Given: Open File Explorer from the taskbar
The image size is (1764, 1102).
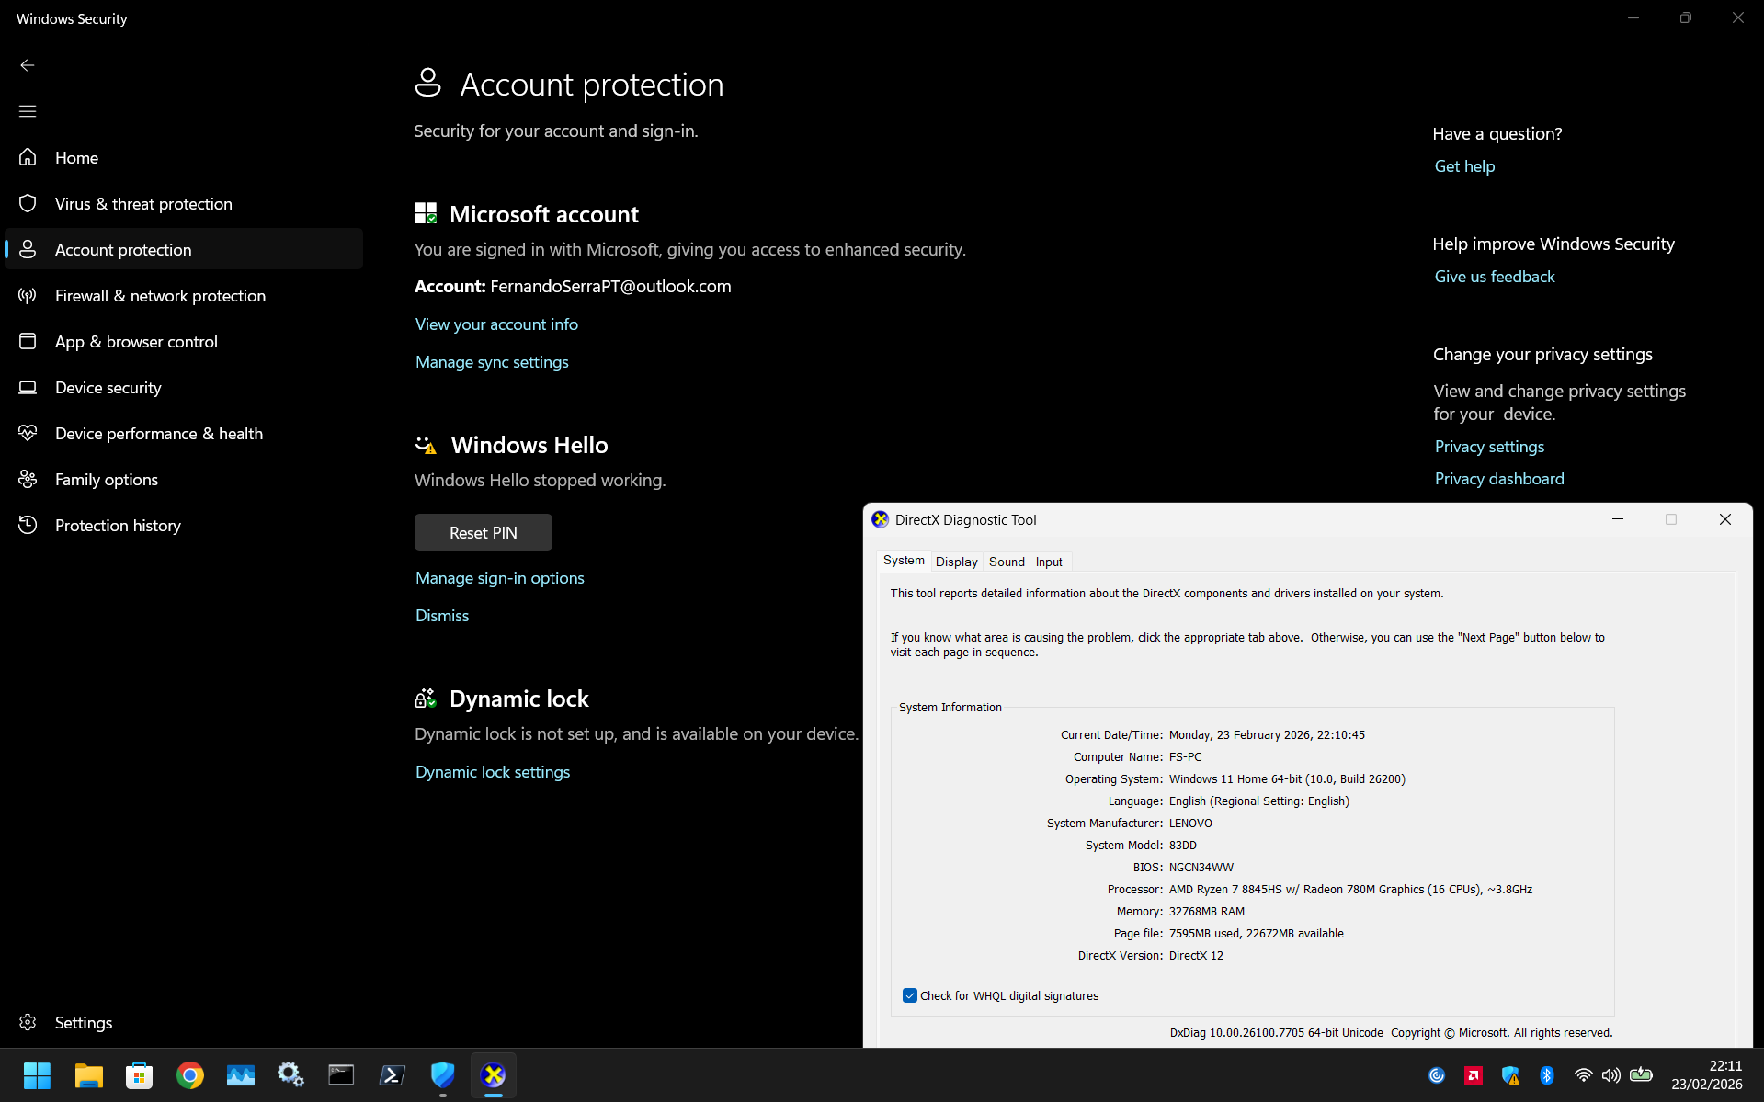Looking at the screenshot, I should [x=88, y=1074].
